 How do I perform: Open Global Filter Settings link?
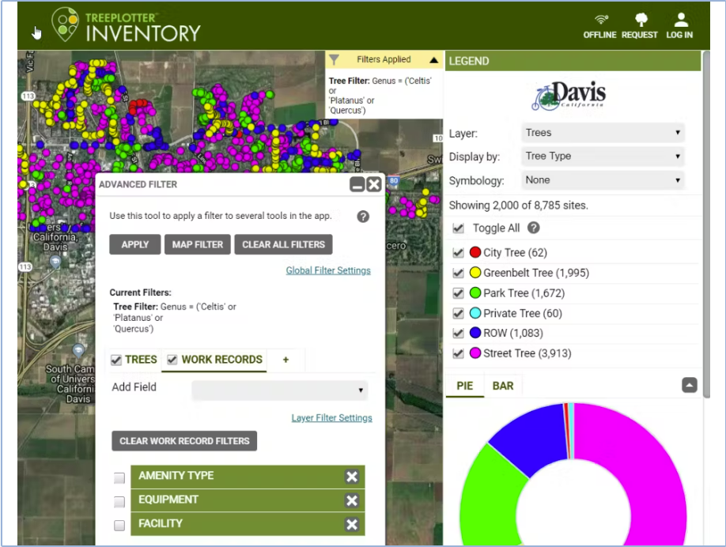click(x=328, y=270)
